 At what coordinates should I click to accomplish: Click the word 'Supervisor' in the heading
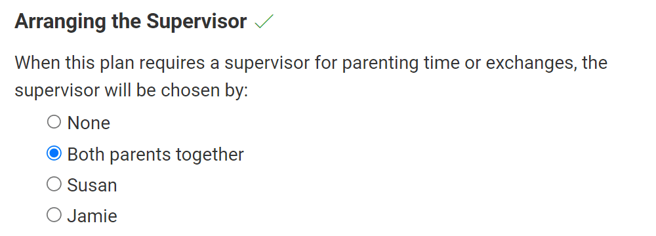197,22
